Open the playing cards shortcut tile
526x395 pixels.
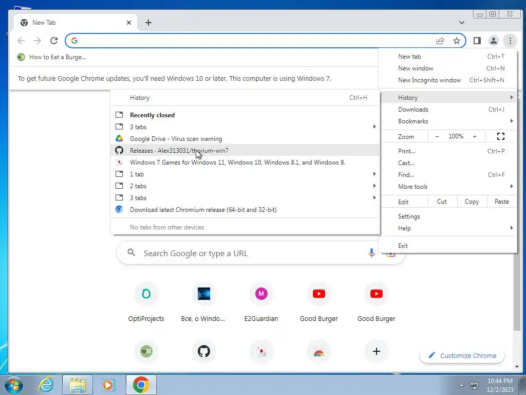261,351
